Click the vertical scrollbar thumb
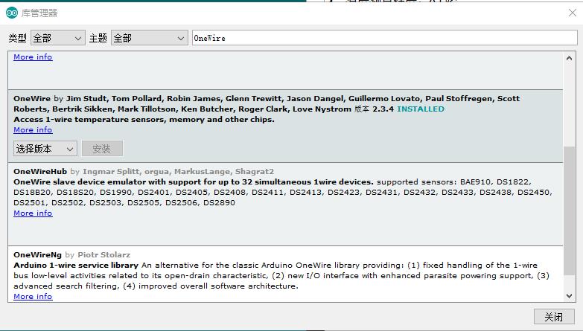Image resolution: width=583 pixels, height=331 pixels. tap(569, 211)
